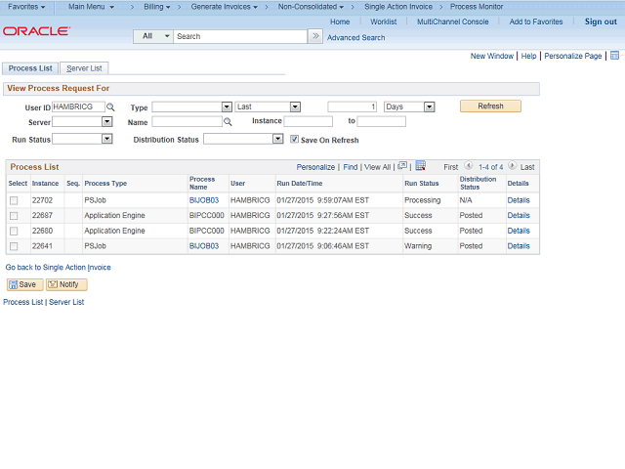Click the bottom Server List link
This screenshot has height=469, width=625.
click(x=66, y=302)
